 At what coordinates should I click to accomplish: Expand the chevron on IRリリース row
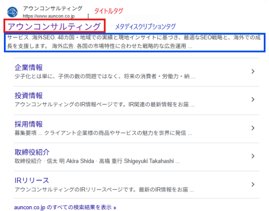coord(253,185)
